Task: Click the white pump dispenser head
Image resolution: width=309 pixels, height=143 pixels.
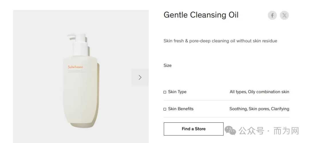Action: click(78, 44)
